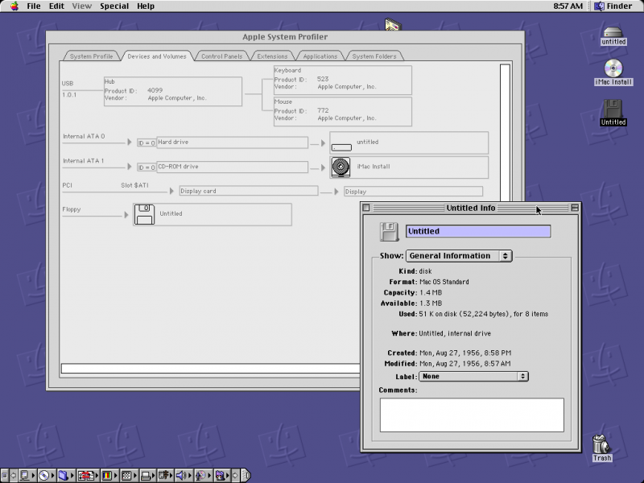The height and width of the screenshot is (483, 644).
Task: Open the Finder application menu
Action: pyautogui.click(x=613, y=6)
